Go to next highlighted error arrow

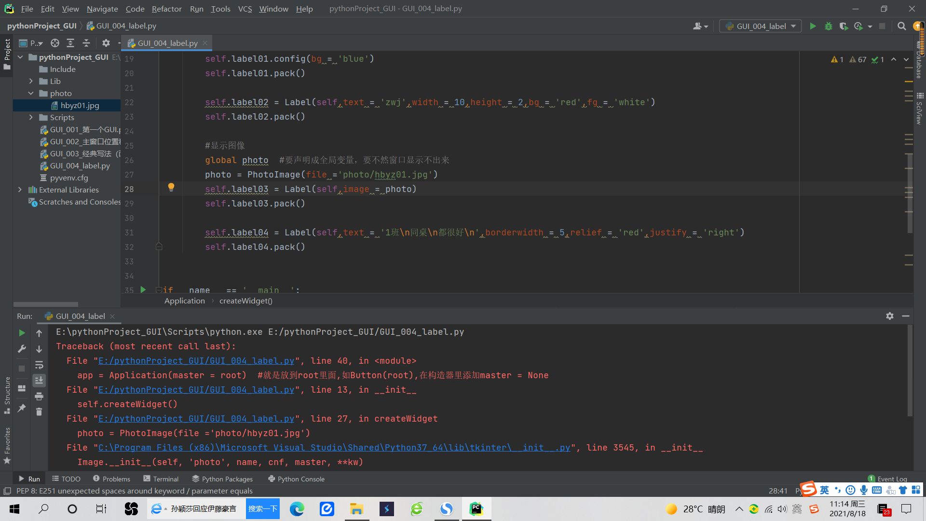tap(906, 59)
